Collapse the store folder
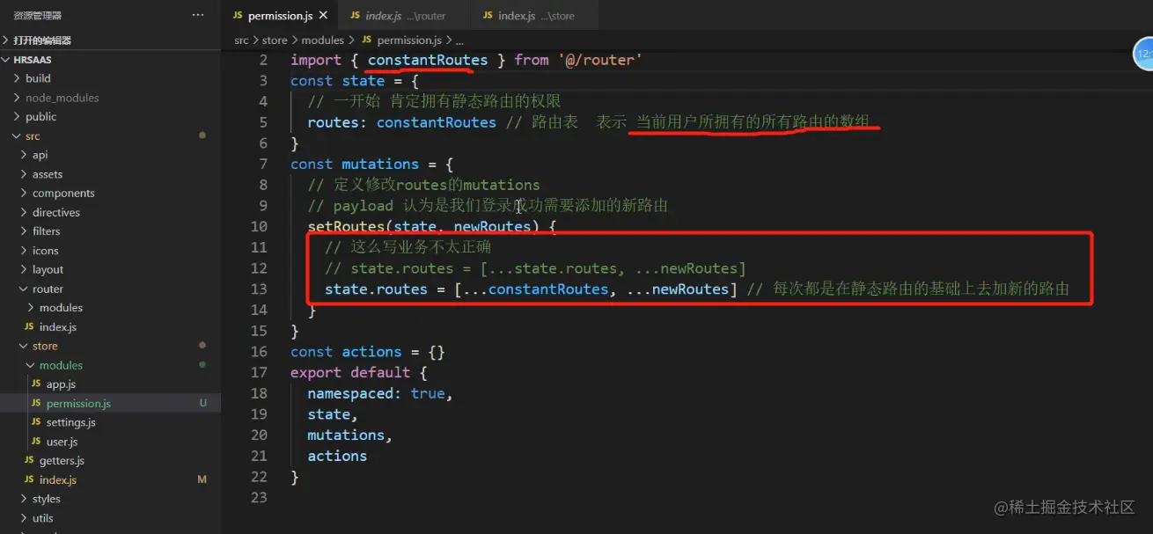 point(110,347)
